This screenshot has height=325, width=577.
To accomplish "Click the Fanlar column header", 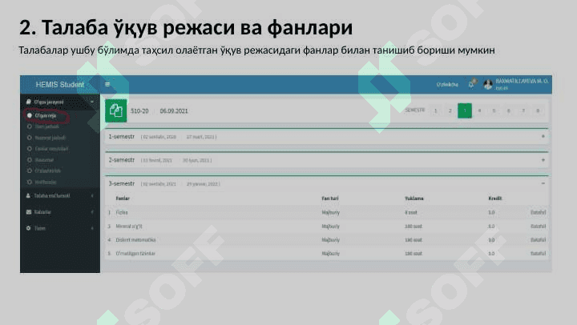I will (x=123, y=199).
